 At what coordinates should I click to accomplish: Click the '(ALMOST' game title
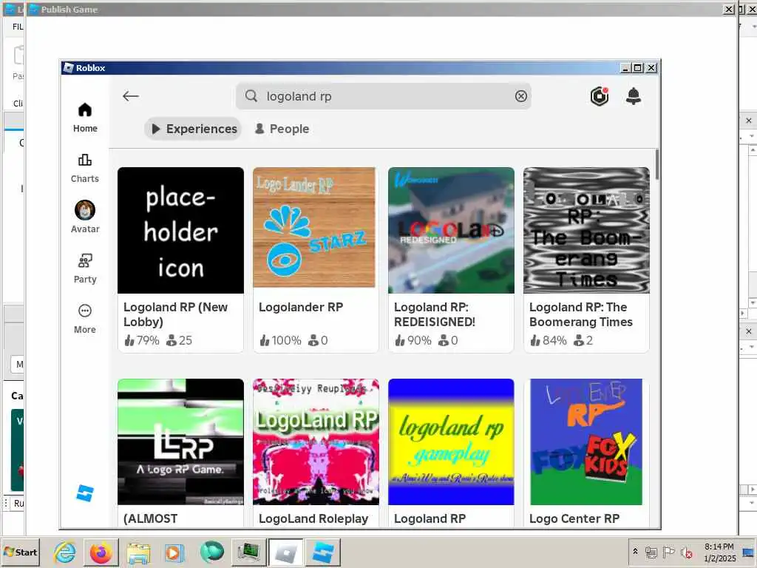151,518
